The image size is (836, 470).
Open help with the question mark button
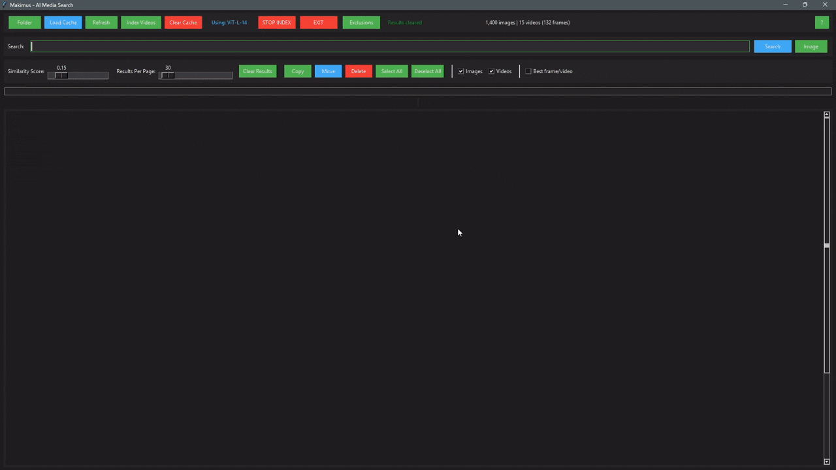click(x=822, y=22)
